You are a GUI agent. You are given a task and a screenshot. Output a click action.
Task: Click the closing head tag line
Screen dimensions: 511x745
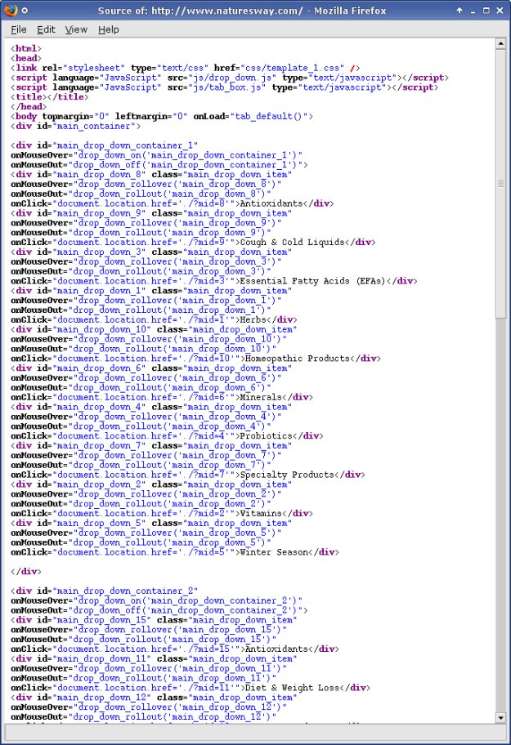tap(29, 106)
